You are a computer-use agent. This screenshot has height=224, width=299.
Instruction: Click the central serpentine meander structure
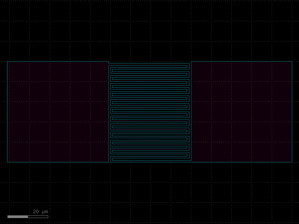coord(150,113)
